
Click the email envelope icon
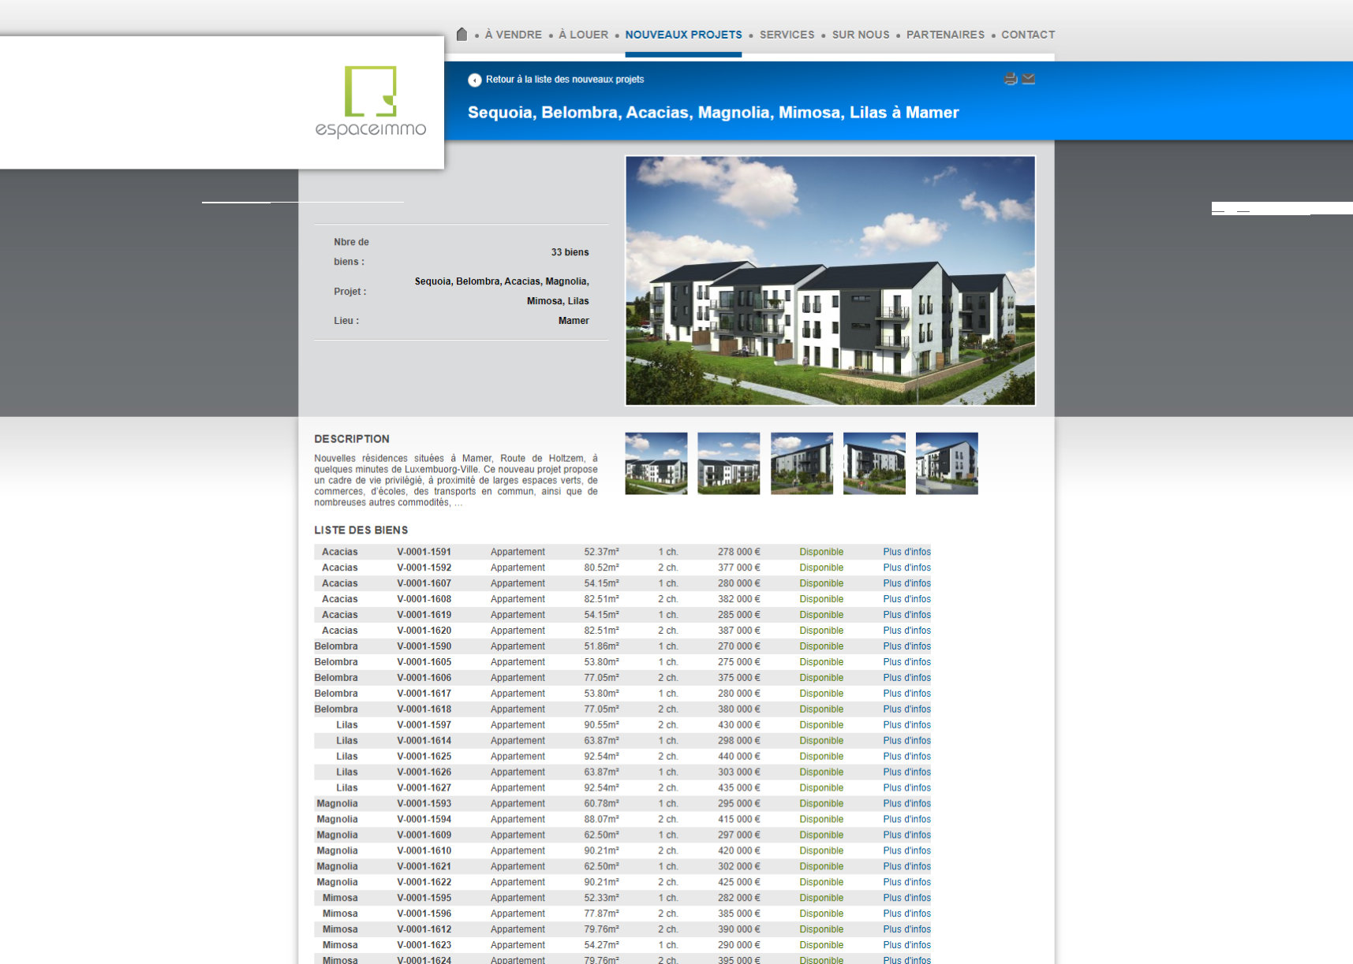[1029, 79]
